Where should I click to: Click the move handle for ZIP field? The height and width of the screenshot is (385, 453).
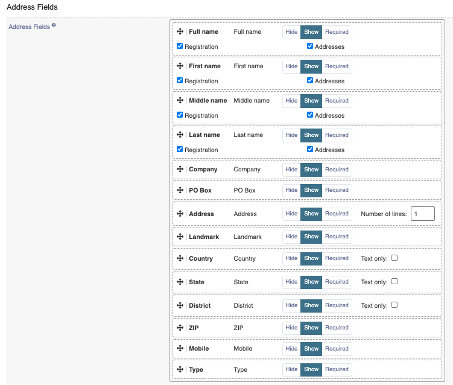point(180,328)
